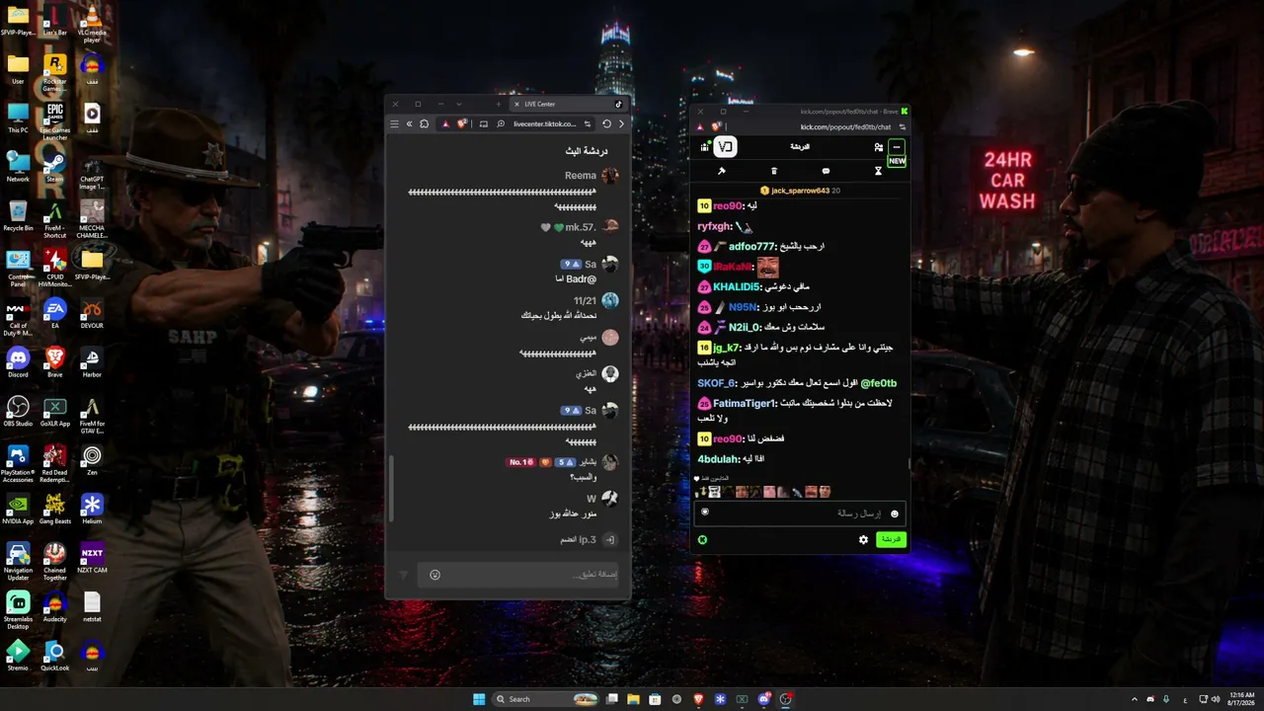
Task: Click username KHALiDi5 in Kick chat
Action: point(737,286)
